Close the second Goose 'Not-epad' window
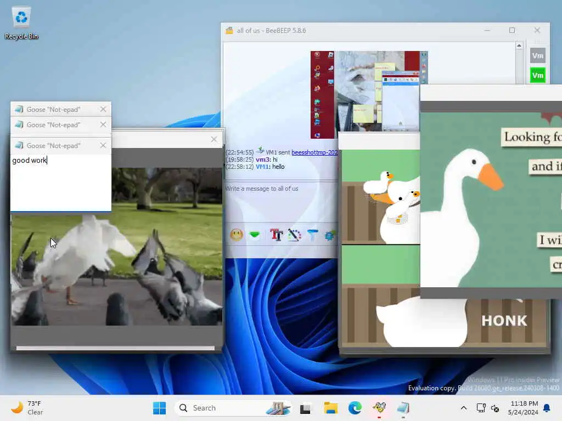Screen dimensions: 562x421 tap(103, 124)
